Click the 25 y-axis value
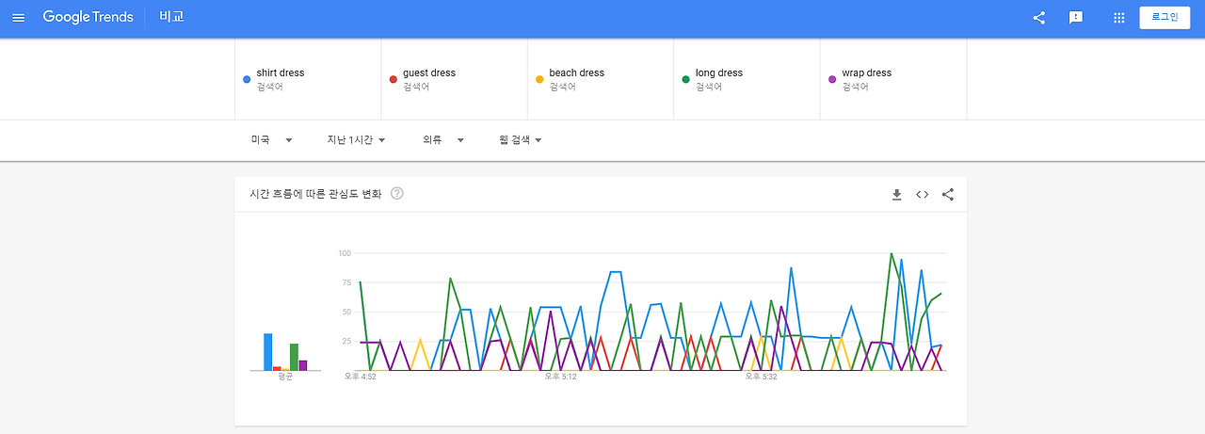1205x434 pixels. (x=345, y=341)
